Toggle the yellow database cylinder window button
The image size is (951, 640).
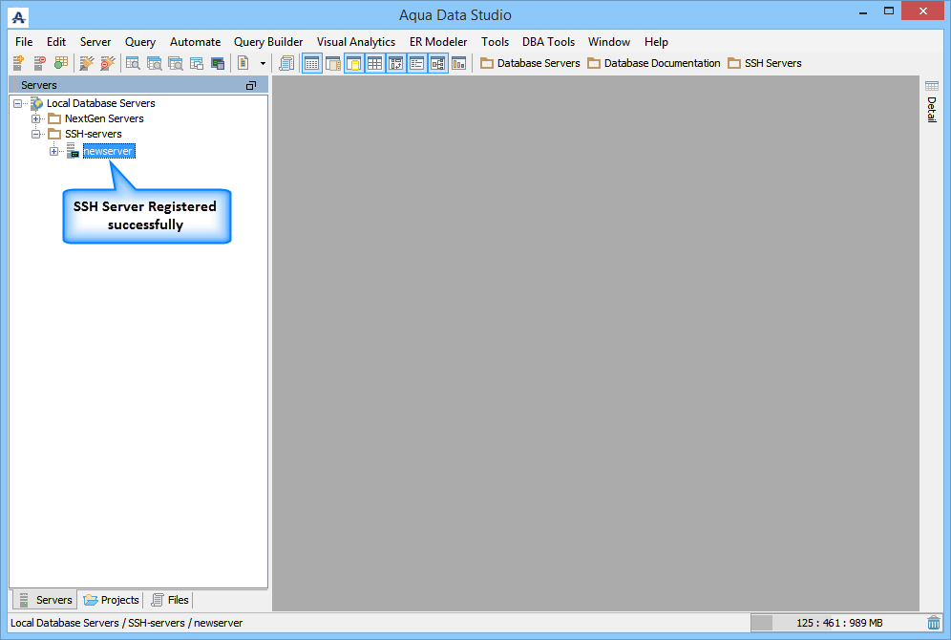(x=353, y=63)
